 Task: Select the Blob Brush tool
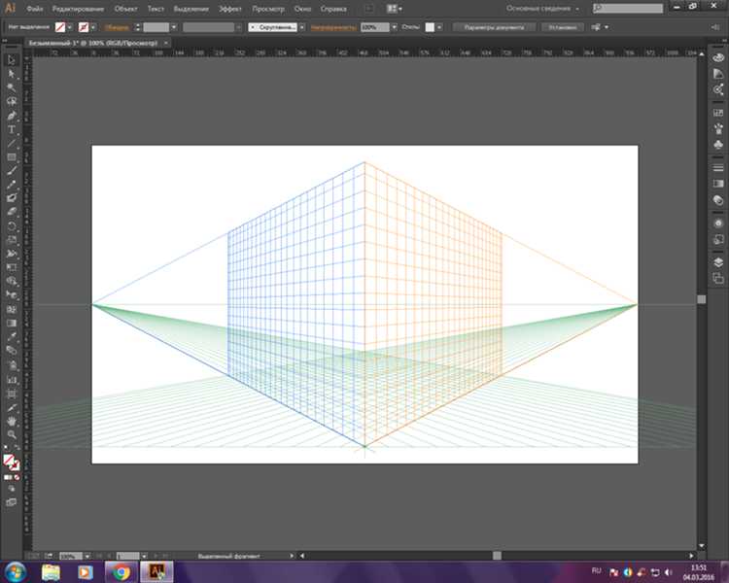(12, 198)
